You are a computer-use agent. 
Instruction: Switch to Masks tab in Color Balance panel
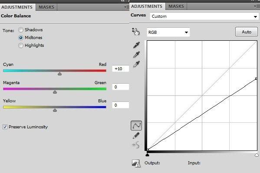pos(46,7)
